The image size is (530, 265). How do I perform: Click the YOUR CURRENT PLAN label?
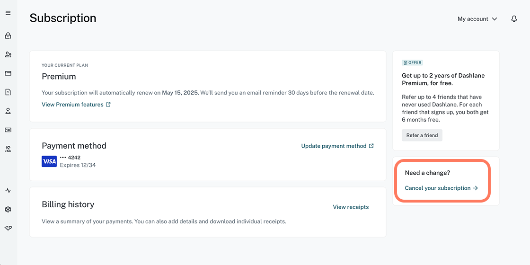pyautogui.click(x=64, y=65)
